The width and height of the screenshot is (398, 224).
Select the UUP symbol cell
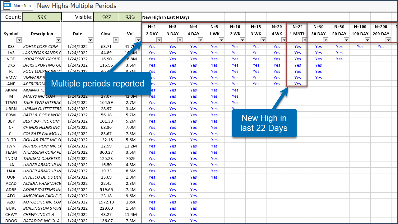11,177
